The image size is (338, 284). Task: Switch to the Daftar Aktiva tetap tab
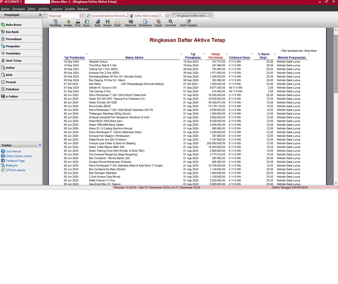[x=148, y=16]
